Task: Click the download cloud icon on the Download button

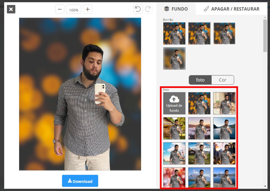Action: coord(70,181)
